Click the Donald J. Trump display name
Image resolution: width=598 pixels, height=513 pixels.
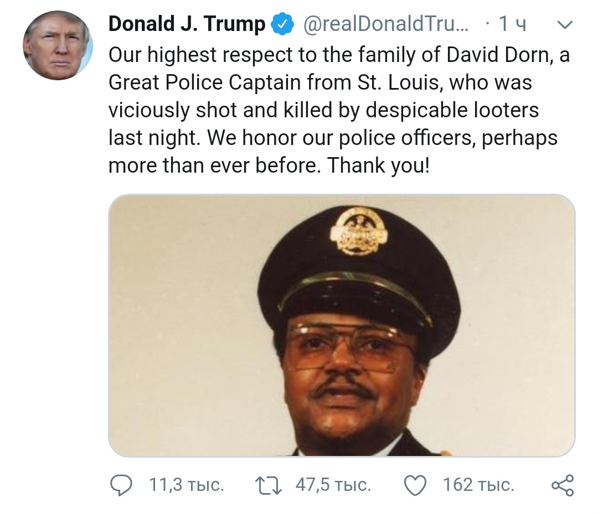(x=187, y=24)
